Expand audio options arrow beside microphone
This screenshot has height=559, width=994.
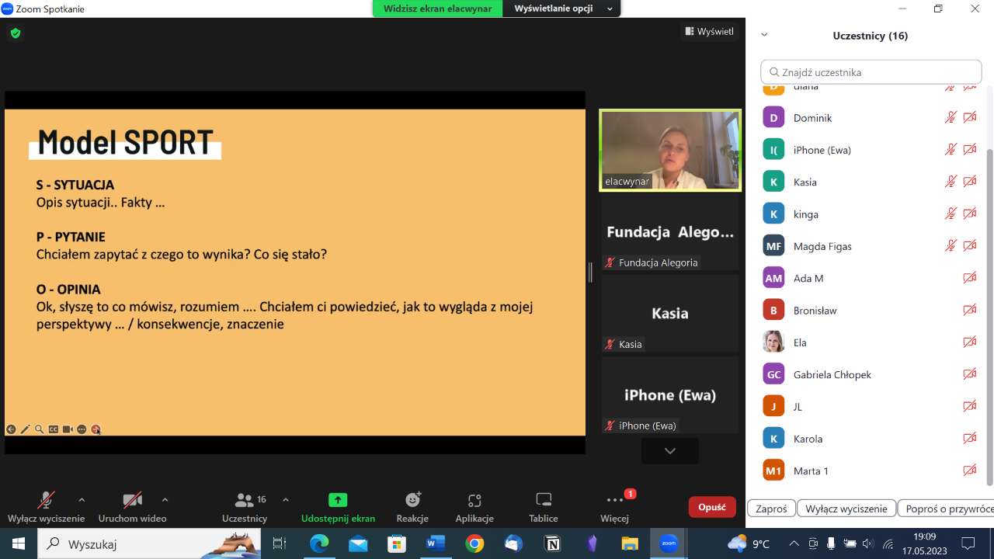pos(82,500)
